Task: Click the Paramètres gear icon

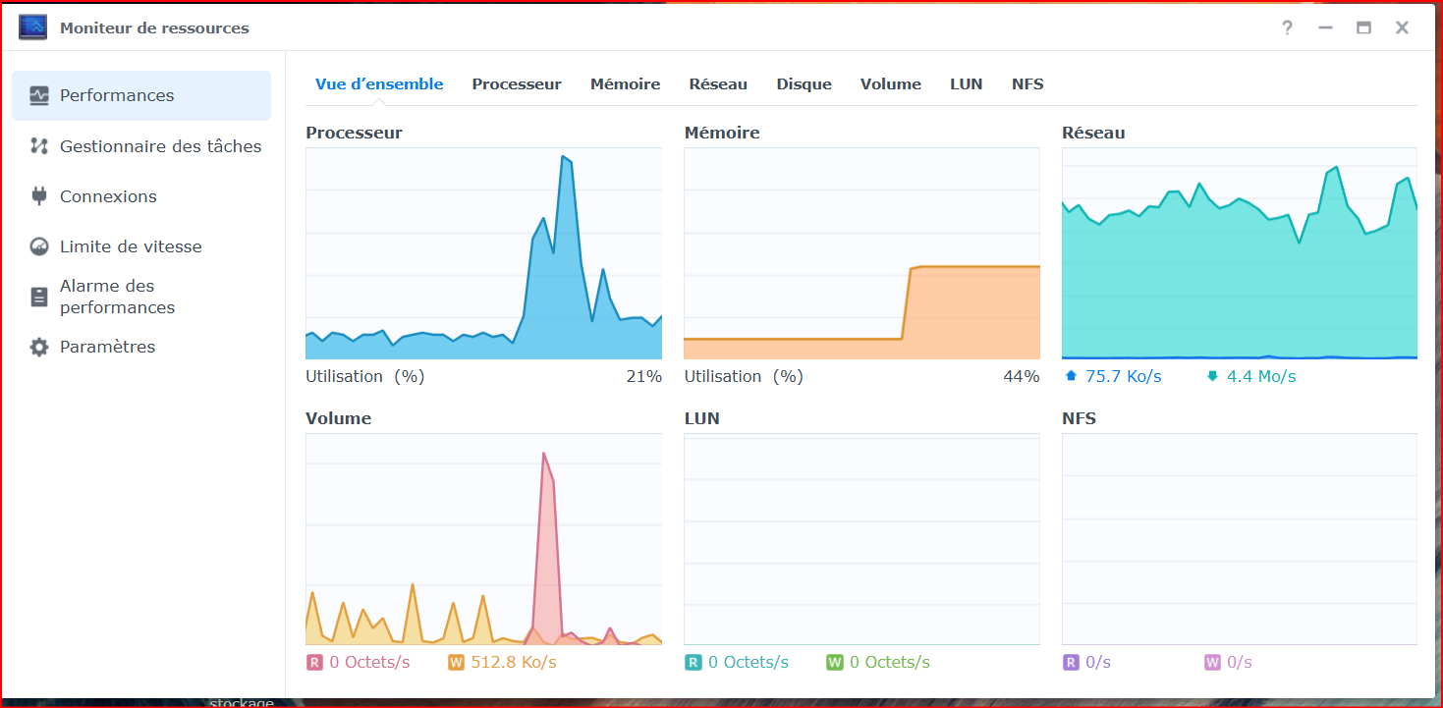Action: 39,347
